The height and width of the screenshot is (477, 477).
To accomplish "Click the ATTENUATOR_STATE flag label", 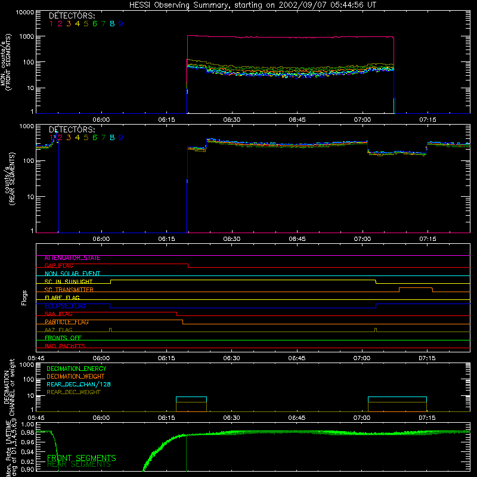I will [72, 258].
